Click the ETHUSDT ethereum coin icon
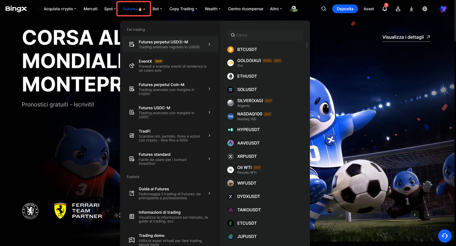The image size is (456, 246). pyautogui.click(x=230, y=76)
